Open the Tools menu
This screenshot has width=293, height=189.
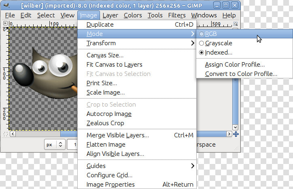coord(155,15)
